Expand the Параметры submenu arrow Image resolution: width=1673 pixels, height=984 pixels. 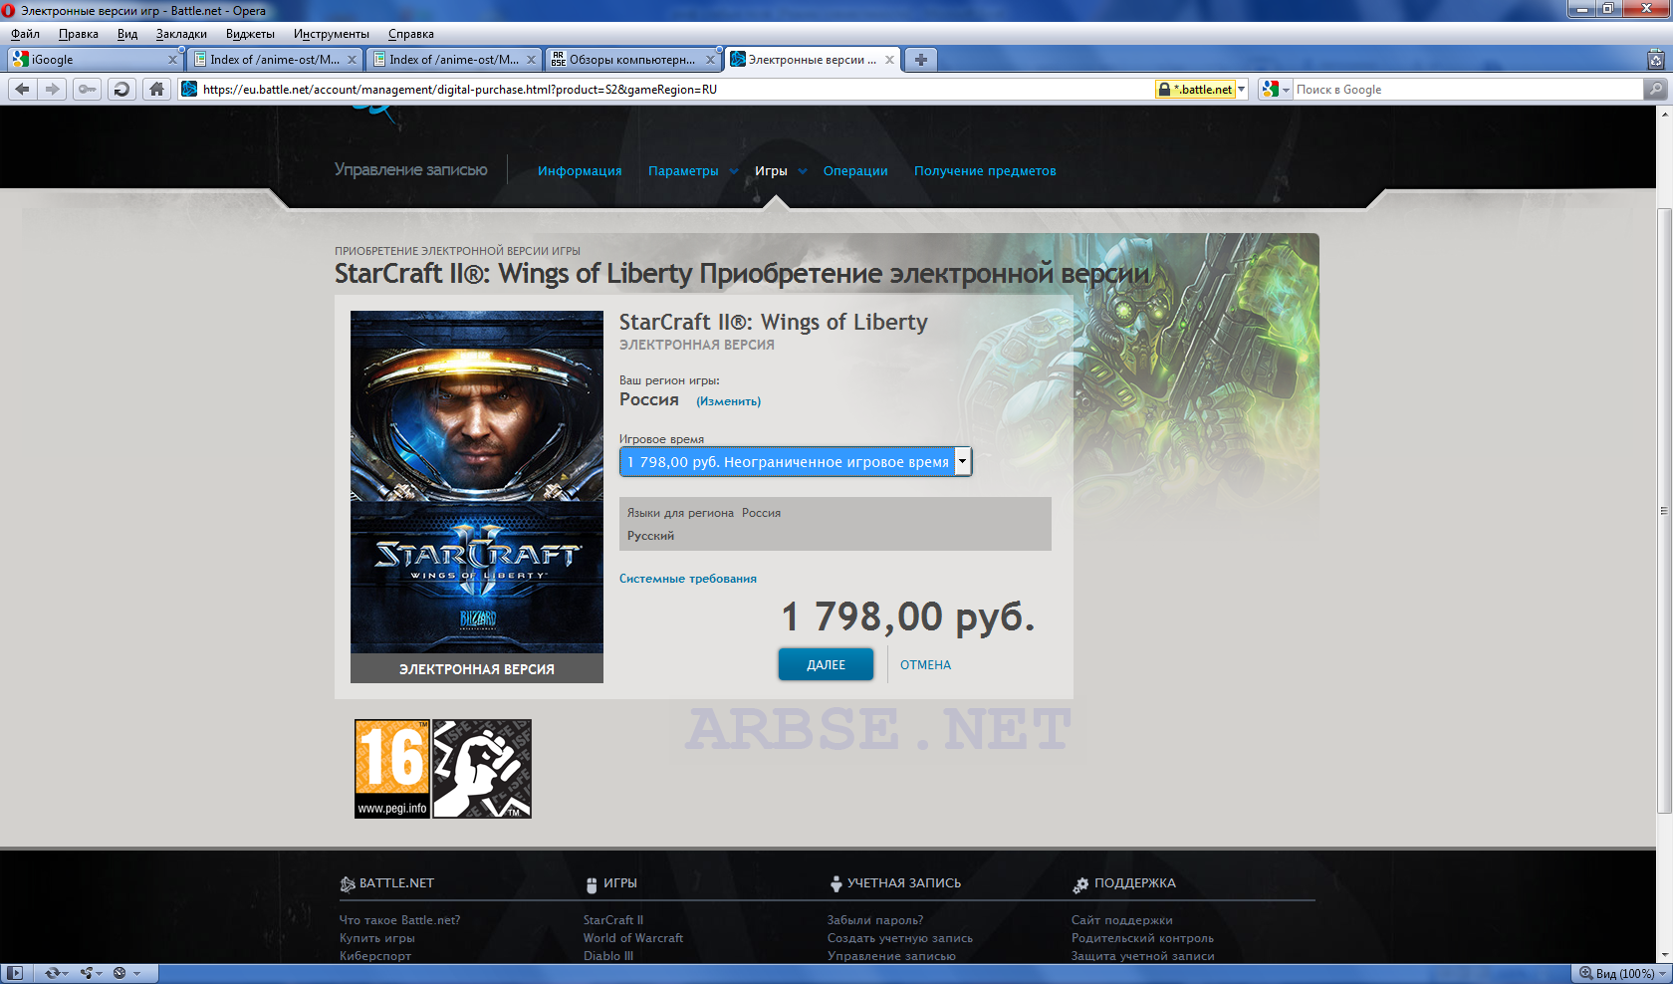point(734,171)
